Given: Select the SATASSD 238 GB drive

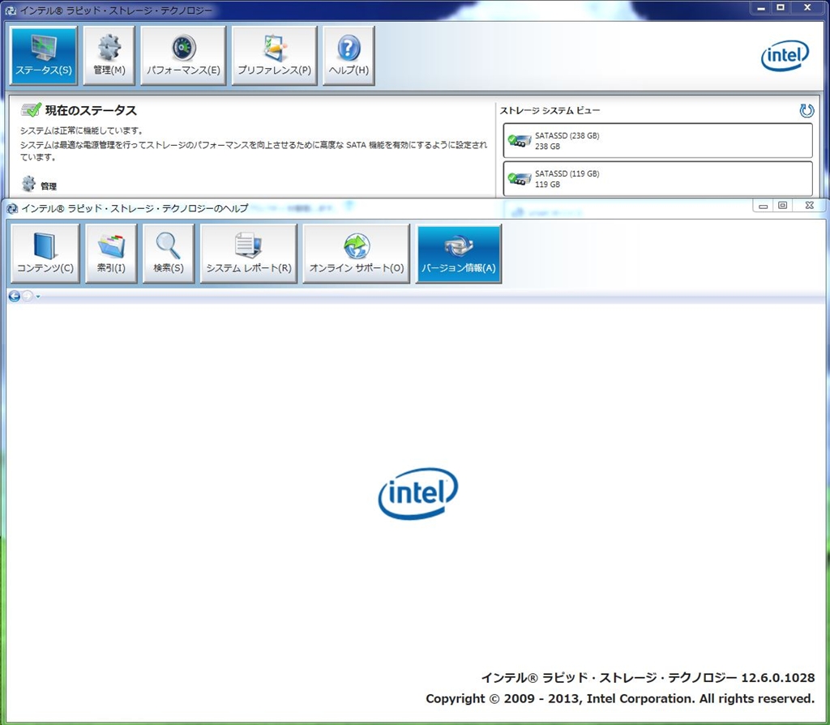Looking at the screenshot, I should [x=657, y=141].
